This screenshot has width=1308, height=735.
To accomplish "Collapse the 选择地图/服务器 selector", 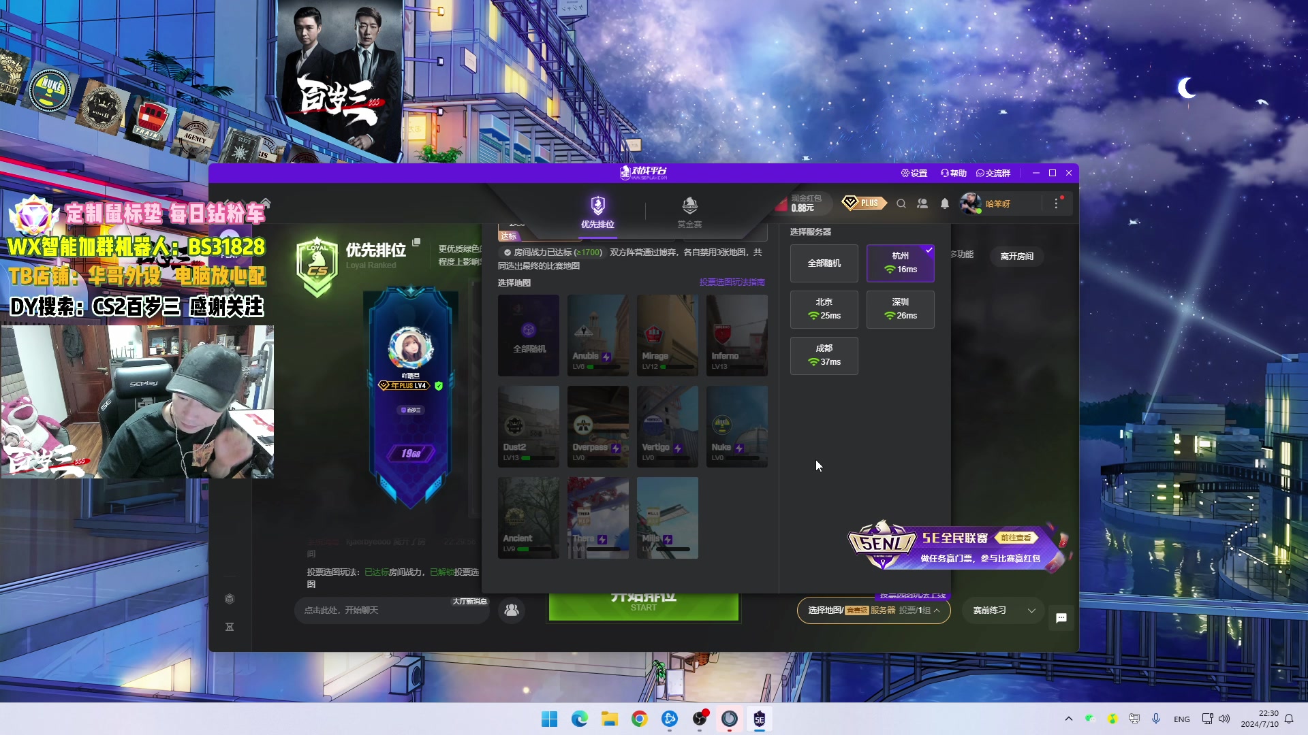I will coord(873,610).
